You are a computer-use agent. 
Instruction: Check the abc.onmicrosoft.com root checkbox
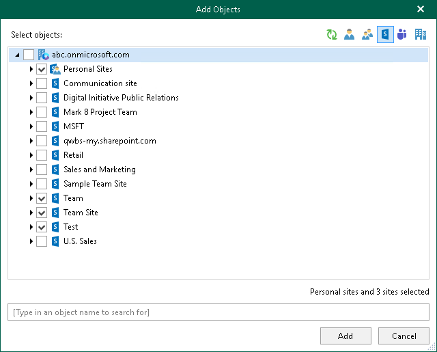[x=29, y=55]
